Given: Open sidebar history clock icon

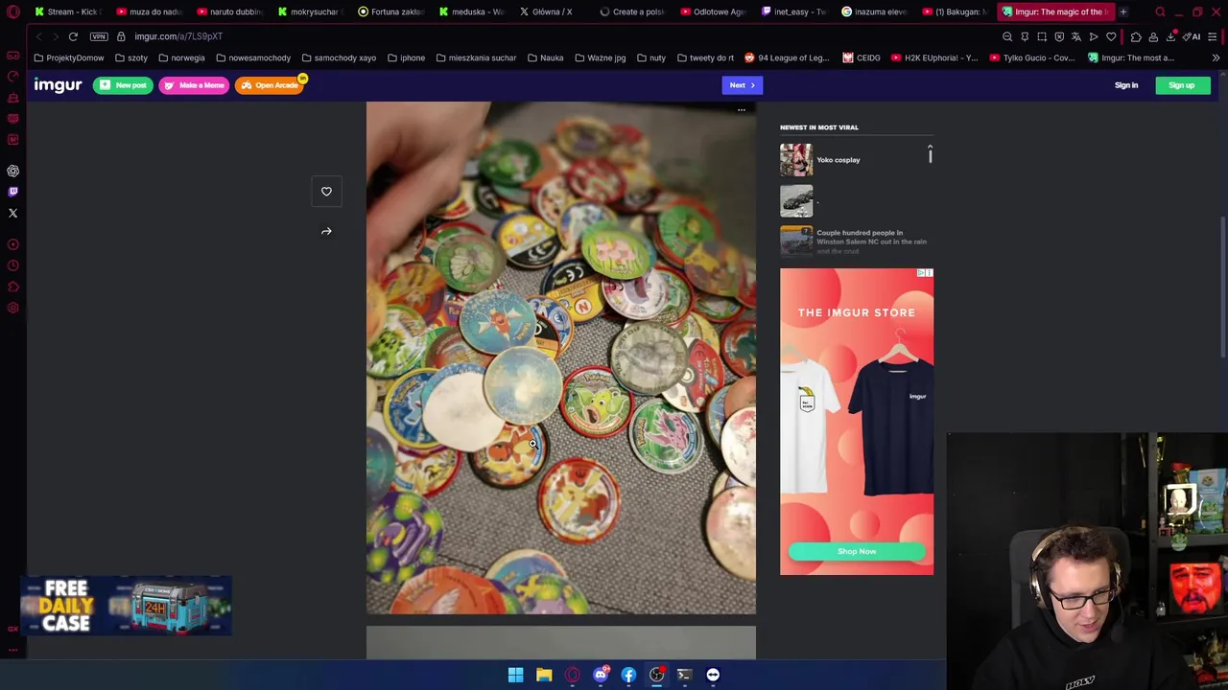Looking at the screenshot, I should click(x=13, y=265).
